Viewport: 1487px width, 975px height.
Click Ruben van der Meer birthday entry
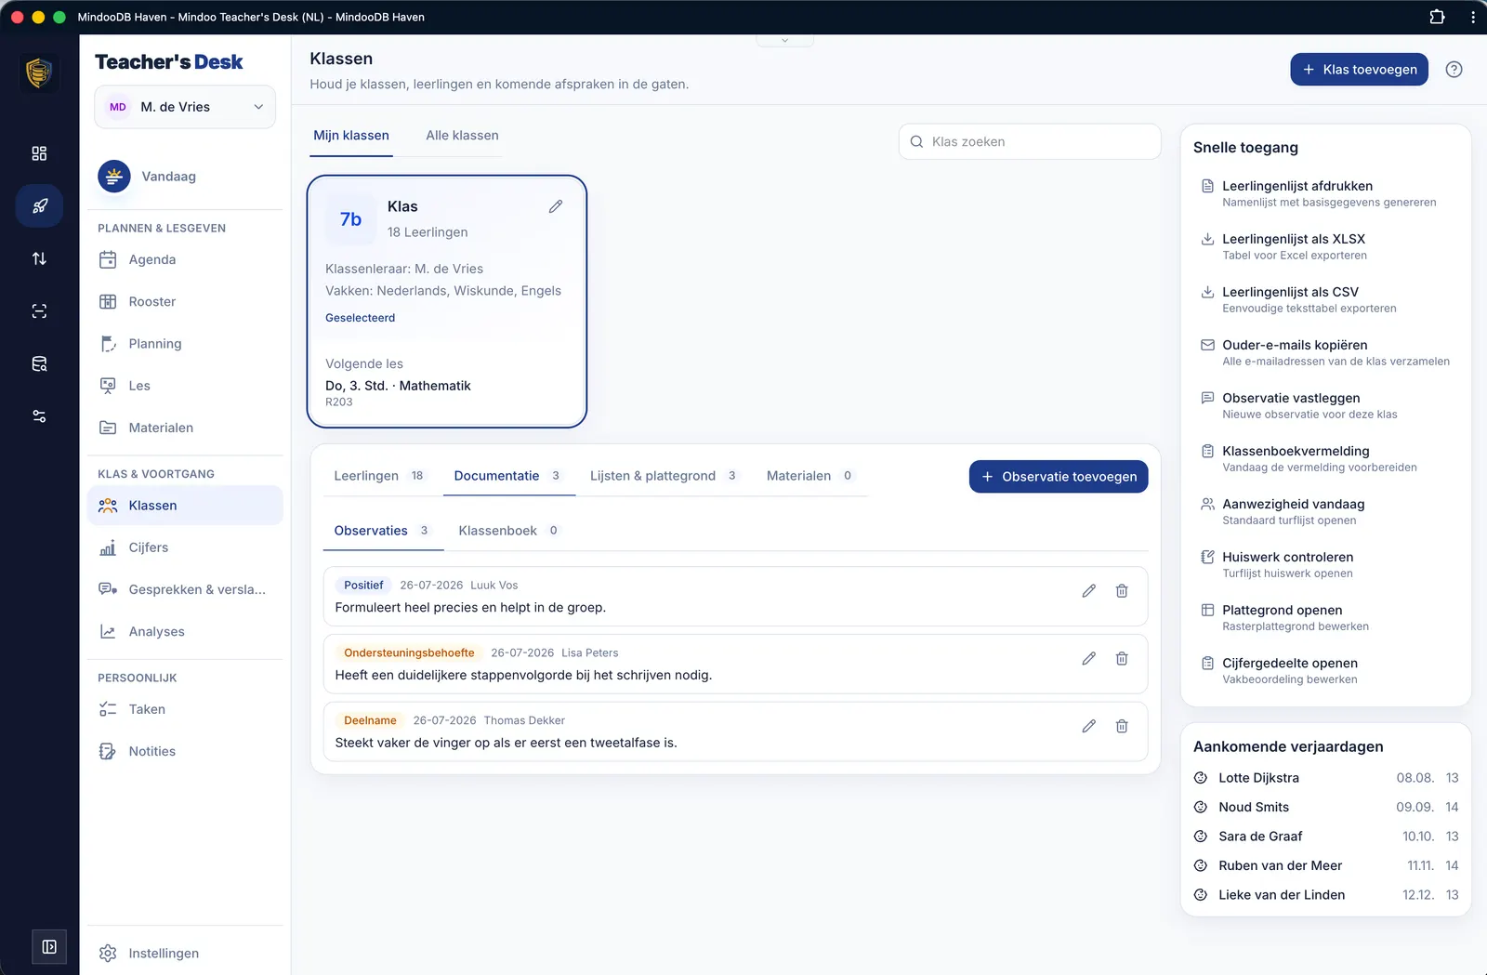click(x=1325, y=866)
